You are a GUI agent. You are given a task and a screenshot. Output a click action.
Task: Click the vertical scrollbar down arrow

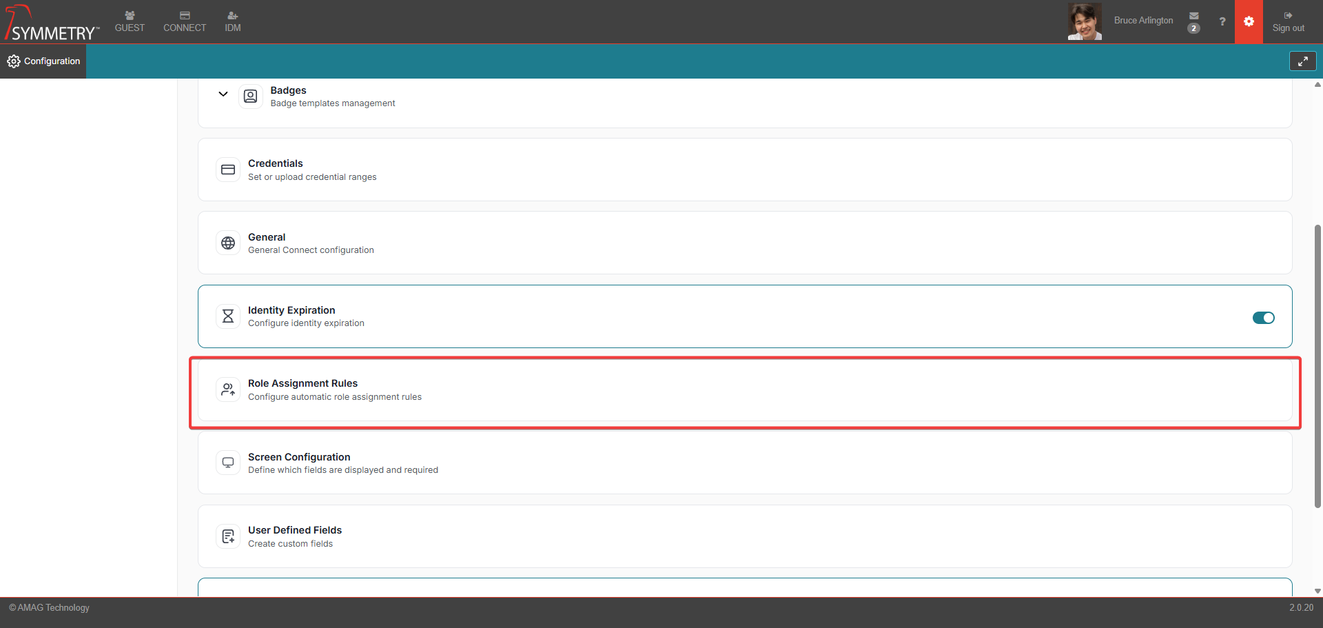[x=1317, y=591]
